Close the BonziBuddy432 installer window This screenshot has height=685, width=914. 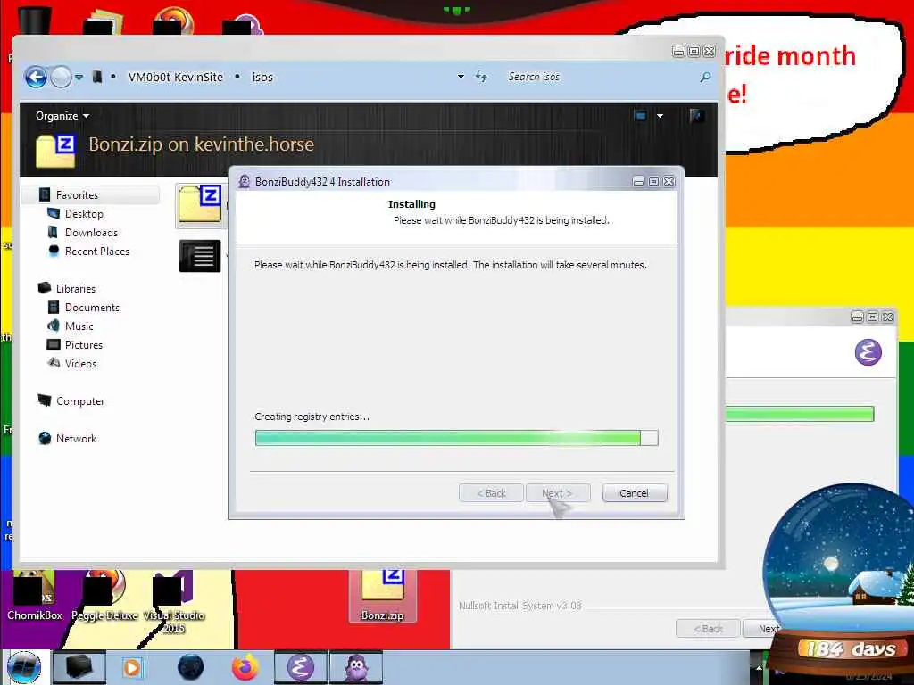pyautogui.click(x=669, y=182)
